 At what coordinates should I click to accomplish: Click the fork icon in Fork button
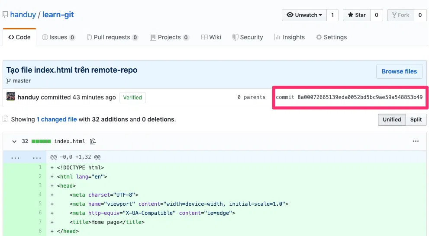click(x=394, y=15)
